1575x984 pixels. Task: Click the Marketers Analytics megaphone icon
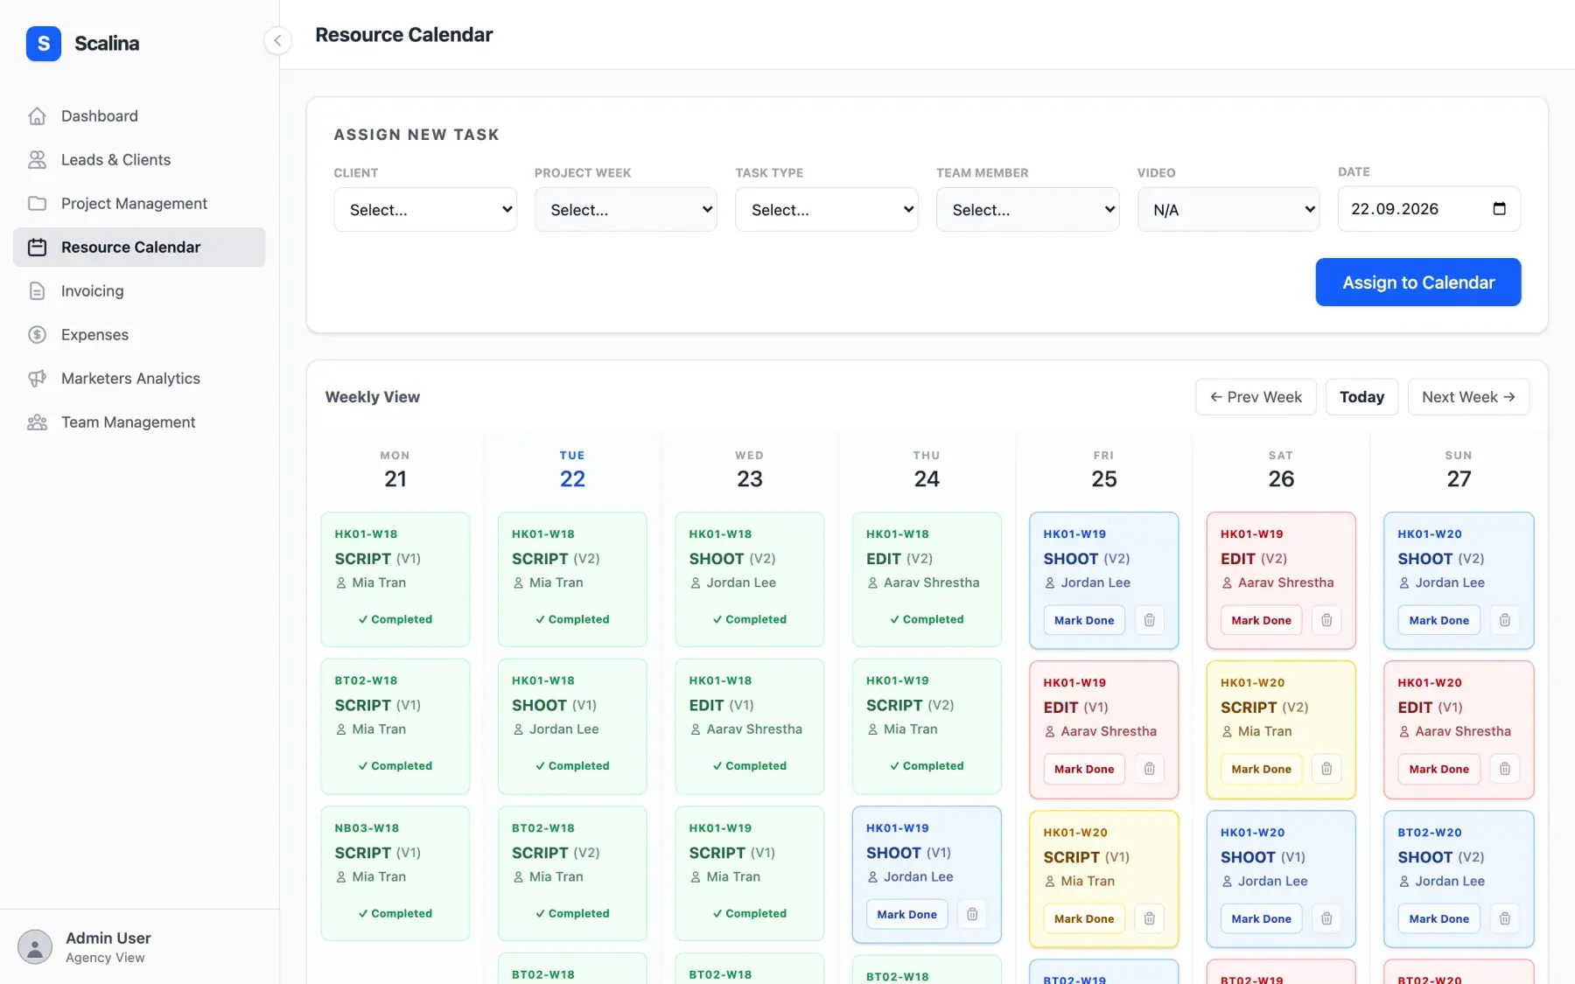(37, 379)
